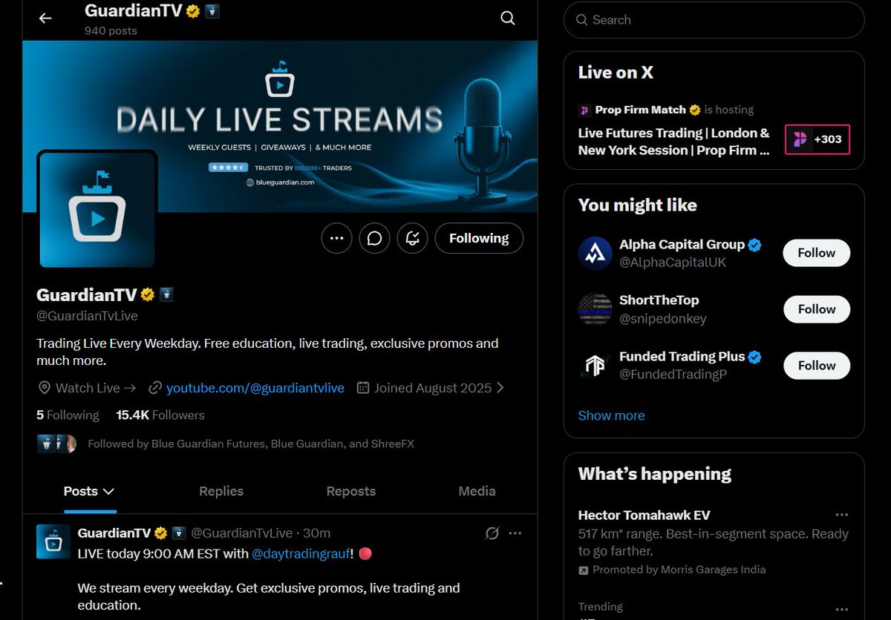The image size is (891, 620).
Task: Open @daytradingrauf mention link
Action: pyautogui.click(x=301, y=554)
